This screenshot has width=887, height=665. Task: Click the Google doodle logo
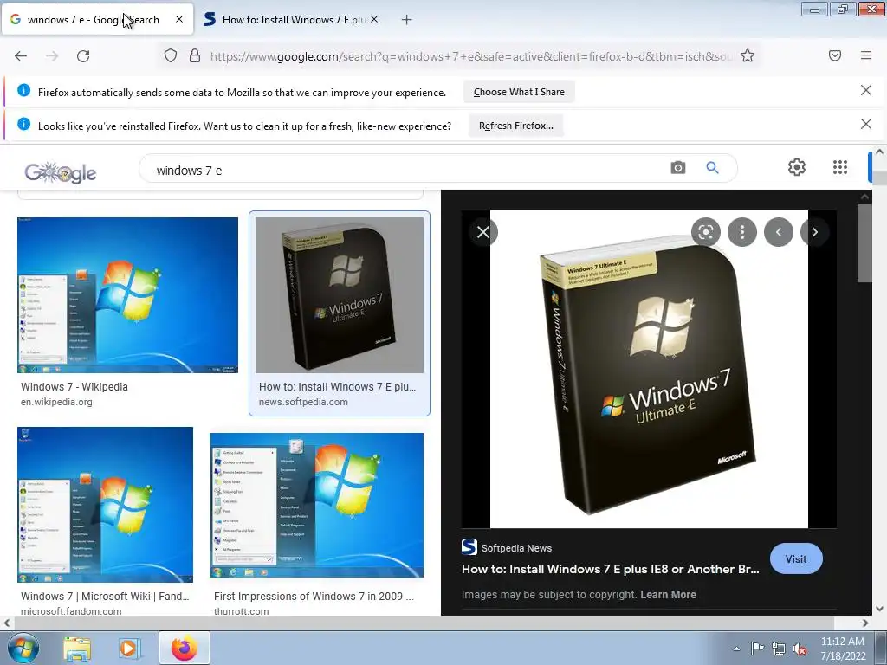click(61, 172)
